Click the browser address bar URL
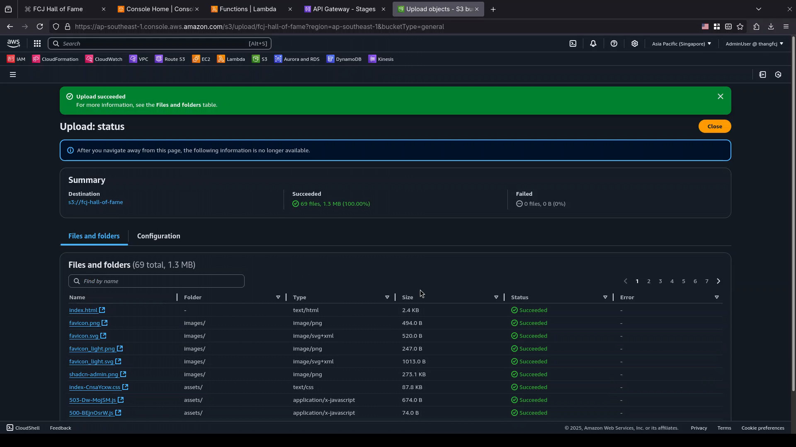 pos(260,26)
